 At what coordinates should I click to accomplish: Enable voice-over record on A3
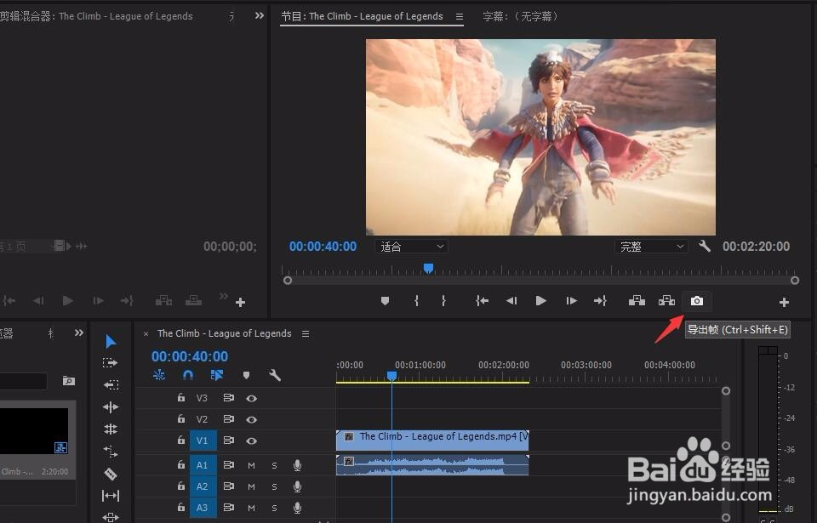(297, 508)
